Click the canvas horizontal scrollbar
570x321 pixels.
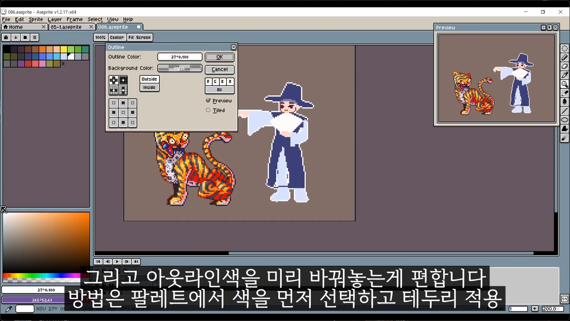[381, 253]
